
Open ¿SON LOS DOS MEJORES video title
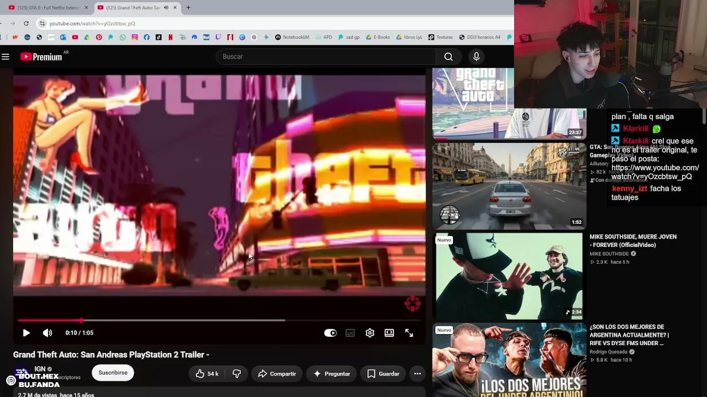(629, 335)
